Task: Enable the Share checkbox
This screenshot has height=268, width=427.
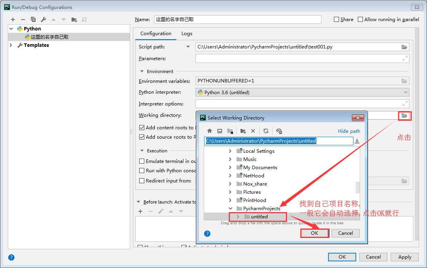Action: 337,19
